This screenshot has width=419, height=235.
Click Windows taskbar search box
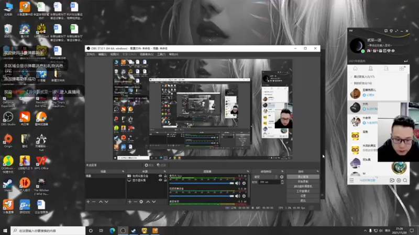click(x=48, y=230)
